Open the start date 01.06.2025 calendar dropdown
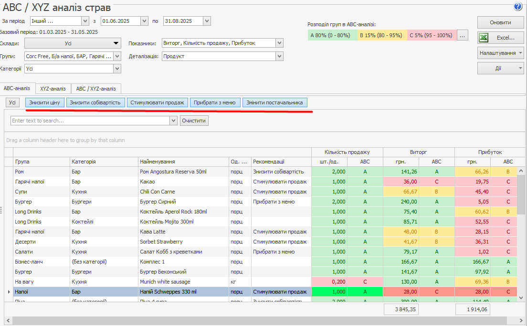 [144, 21]
